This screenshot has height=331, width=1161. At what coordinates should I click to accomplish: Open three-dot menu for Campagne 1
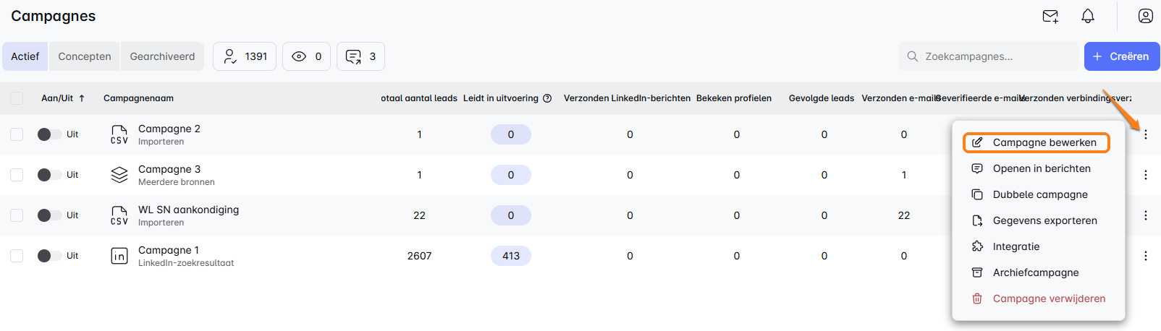tap(1145, 256)
